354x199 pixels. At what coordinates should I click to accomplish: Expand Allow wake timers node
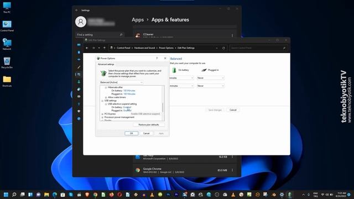point(106,97)
